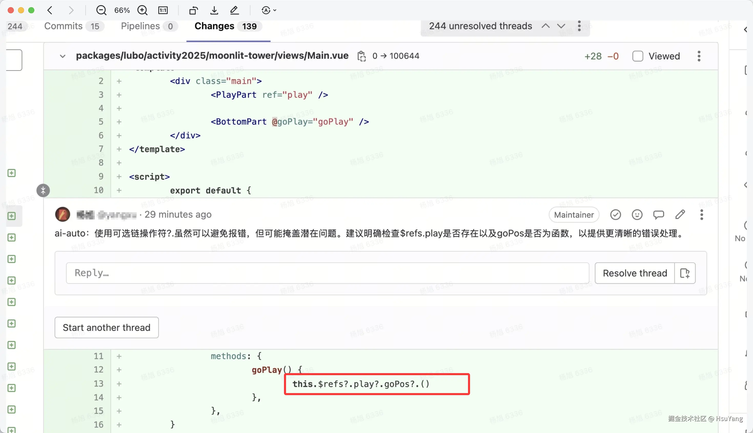The image size is (753, 433).
Task: Click the Reply text field
Action: pyautogui.click(x=327, y=273)
